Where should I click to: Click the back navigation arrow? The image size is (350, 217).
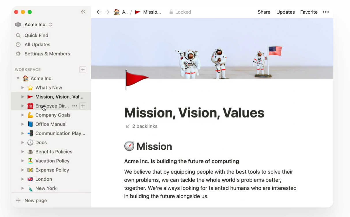tap(99, 12)
